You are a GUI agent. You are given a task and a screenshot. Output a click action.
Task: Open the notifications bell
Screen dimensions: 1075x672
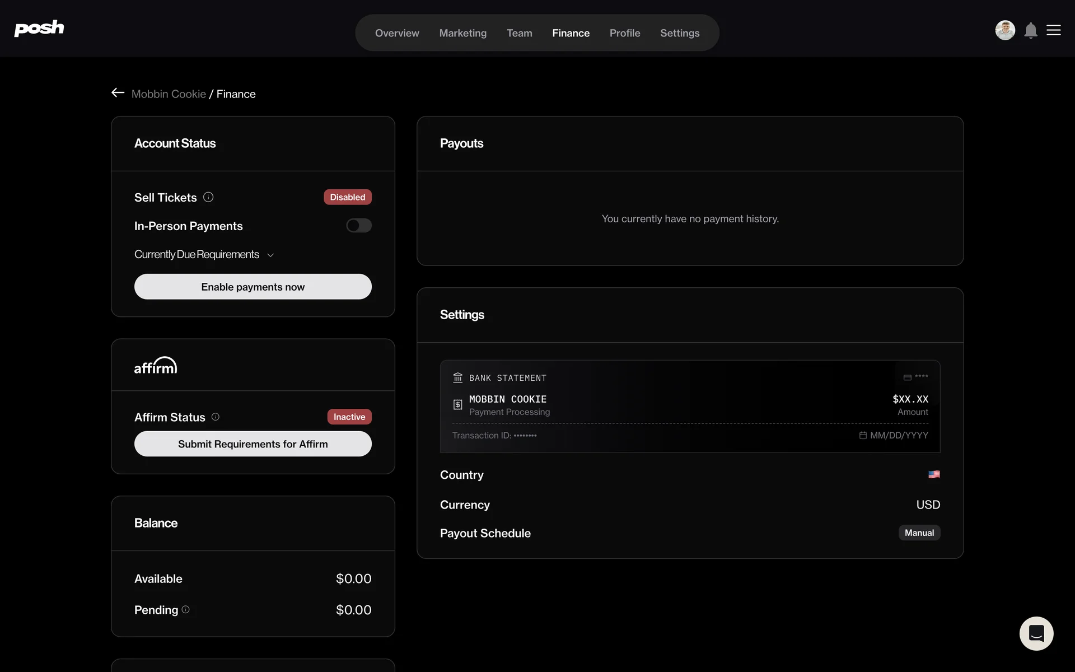[1031, 31]
